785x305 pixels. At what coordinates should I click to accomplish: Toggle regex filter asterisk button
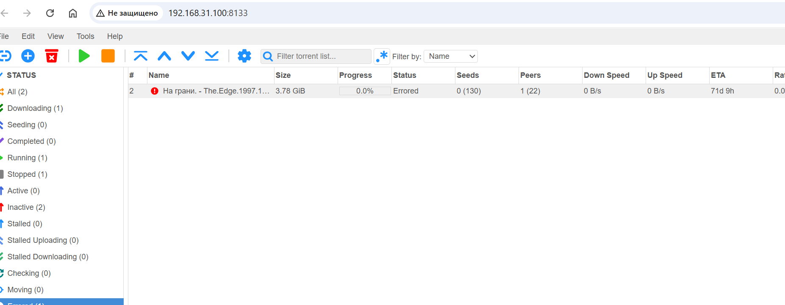[x=382, y=56]
